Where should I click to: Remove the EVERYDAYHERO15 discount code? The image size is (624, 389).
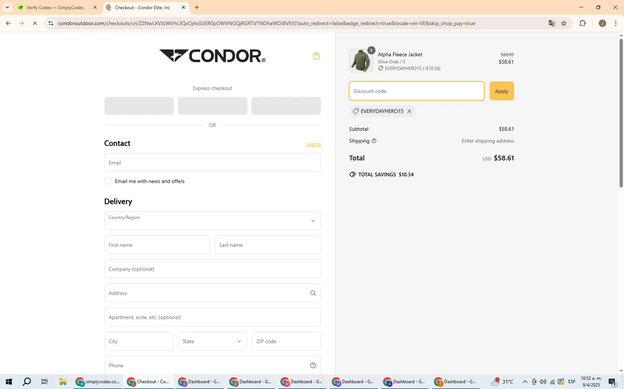[409, 111]
